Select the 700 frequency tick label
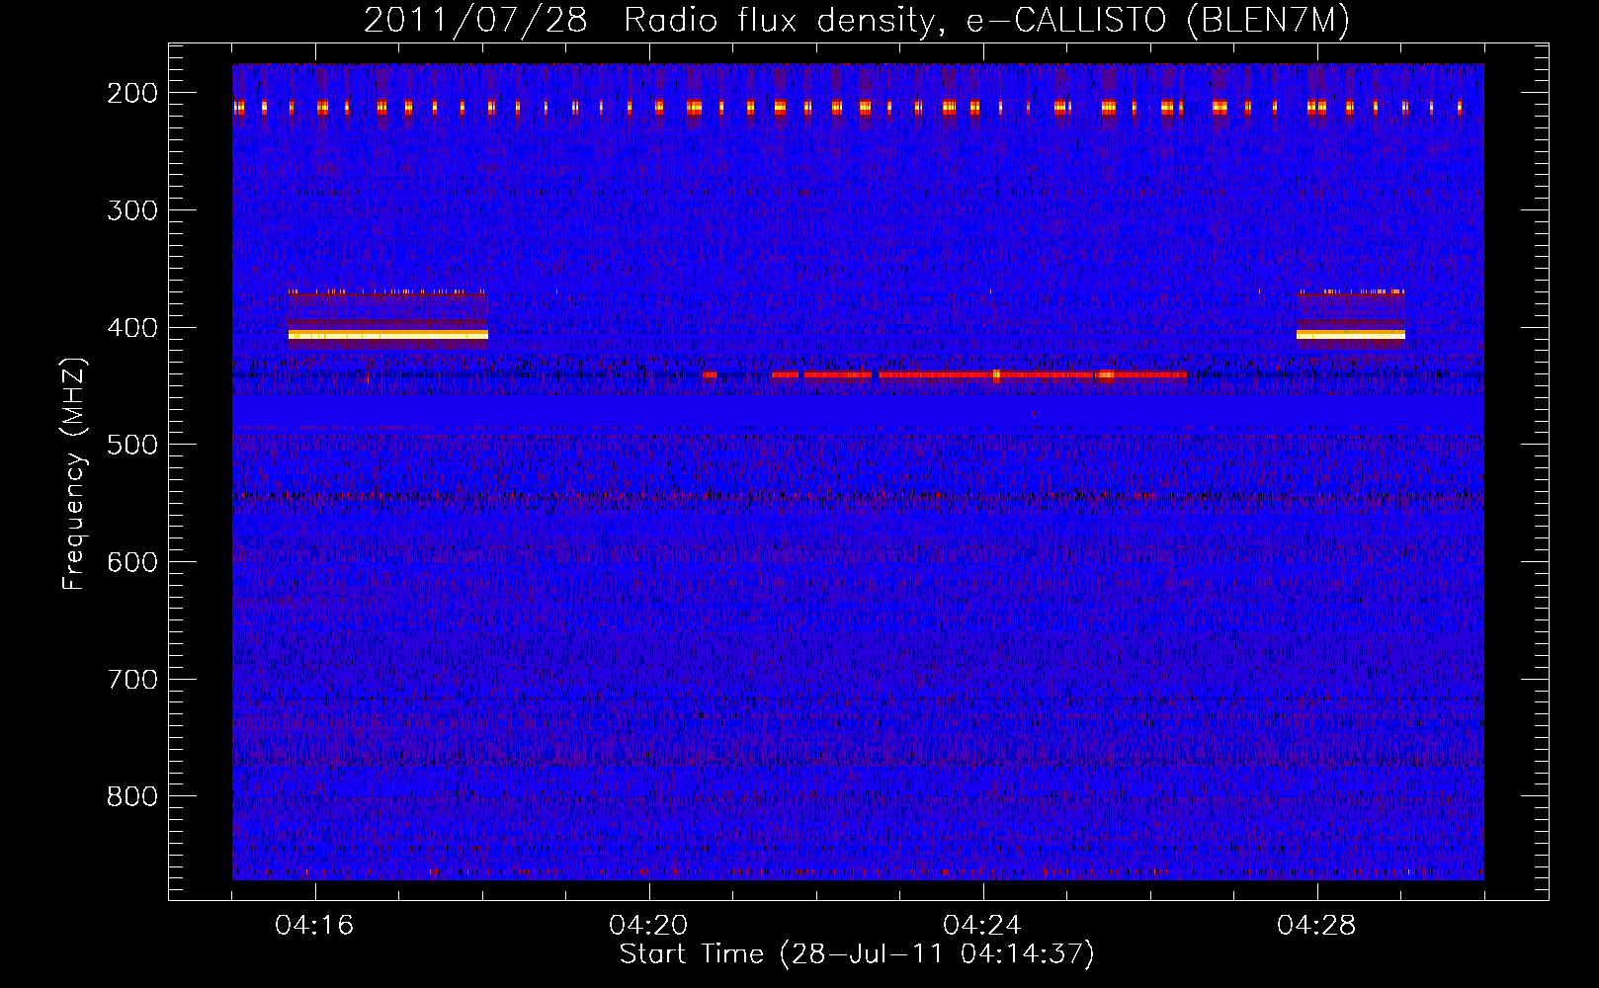Viewport: 1599px width, 988px height. click(132, 679)
